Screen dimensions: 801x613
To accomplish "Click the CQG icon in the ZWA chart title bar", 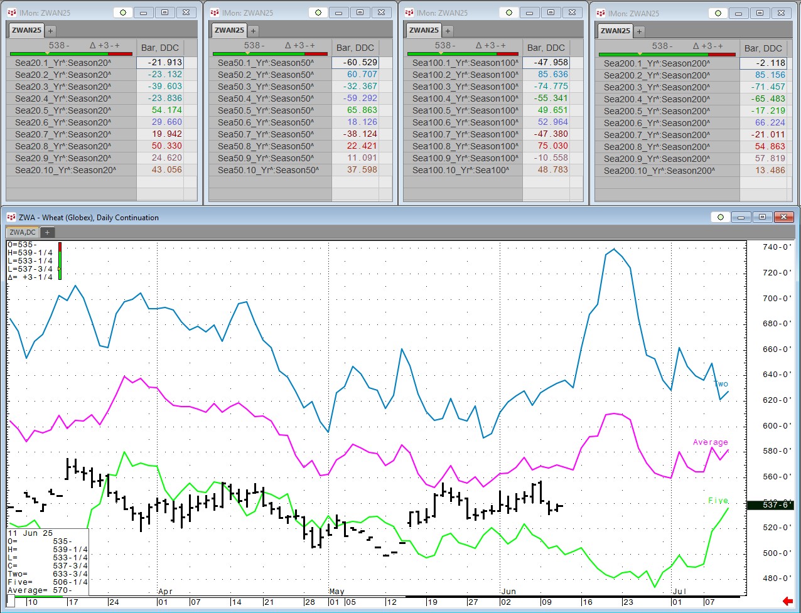I will click(11, 218).
